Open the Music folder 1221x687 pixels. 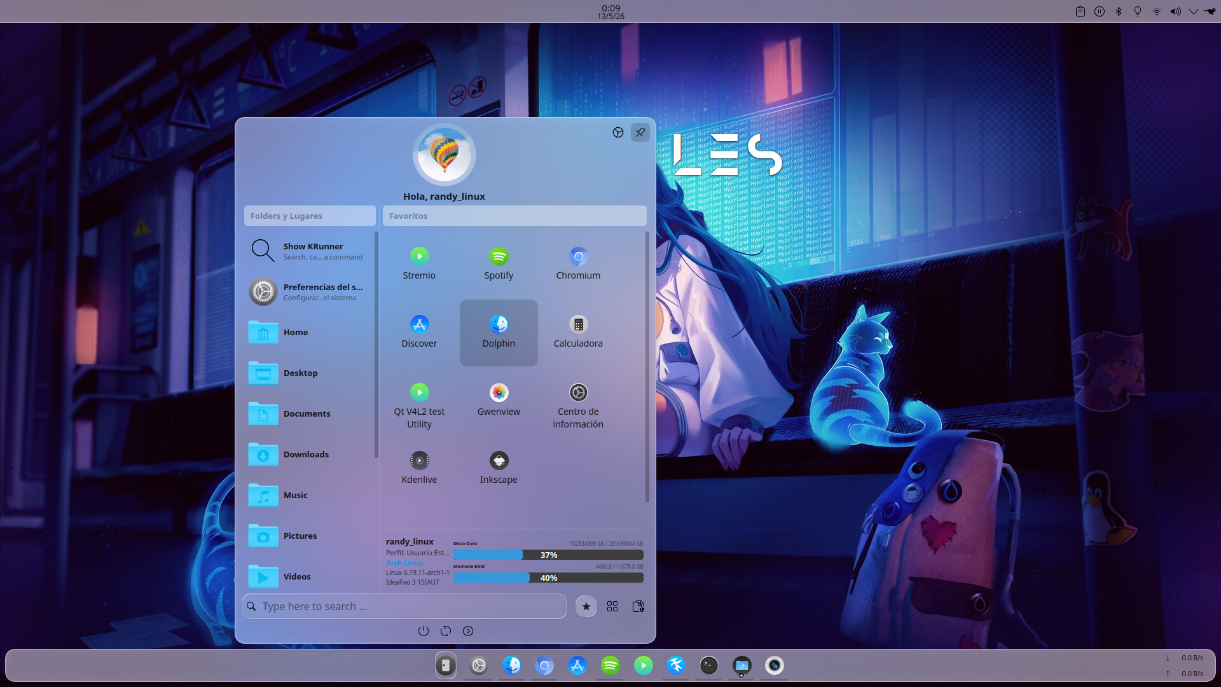tap(310, 495)
